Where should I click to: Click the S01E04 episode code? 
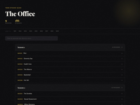pyautogui.click(x=20, y=69)
